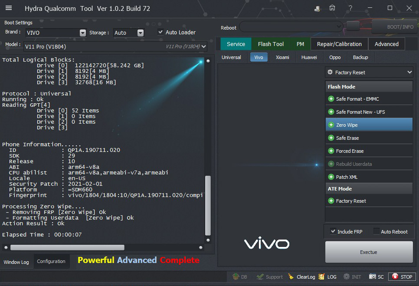Click the Removing FRP log line
Screen dimensions: 419x286
tap(56, 212)
